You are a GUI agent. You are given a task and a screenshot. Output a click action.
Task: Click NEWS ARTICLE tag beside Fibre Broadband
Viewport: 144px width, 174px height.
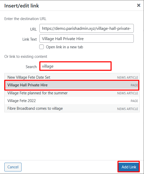[128, 109]
